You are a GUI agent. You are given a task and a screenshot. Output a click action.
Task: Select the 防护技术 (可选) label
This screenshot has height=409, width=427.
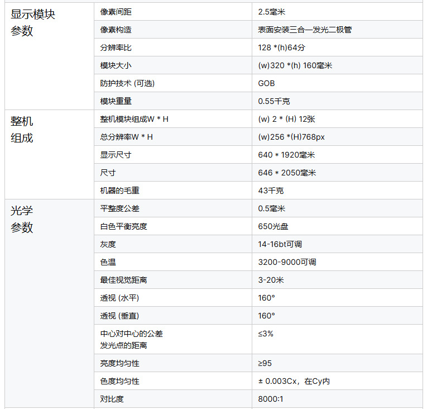coord(127,83)
